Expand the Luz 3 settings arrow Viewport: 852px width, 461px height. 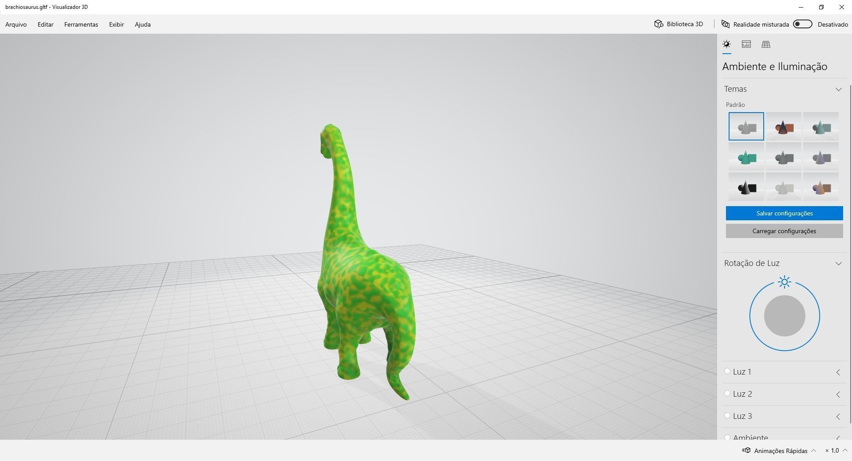click(838, 417)
